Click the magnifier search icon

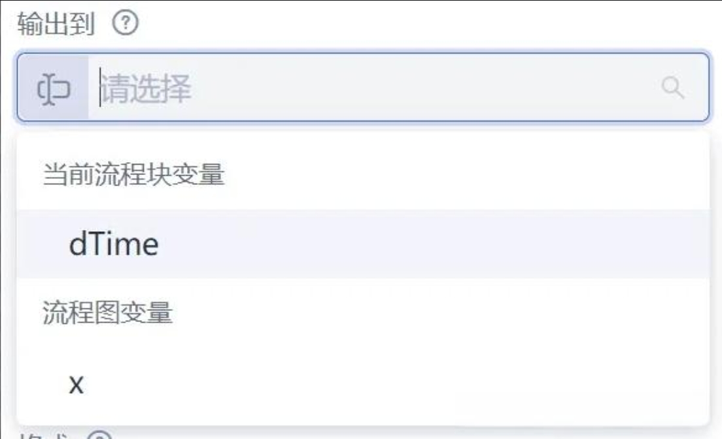(673, 88)
